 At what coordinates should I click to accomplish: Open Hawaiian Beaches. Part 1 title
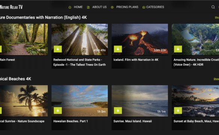tap(70, 121)
